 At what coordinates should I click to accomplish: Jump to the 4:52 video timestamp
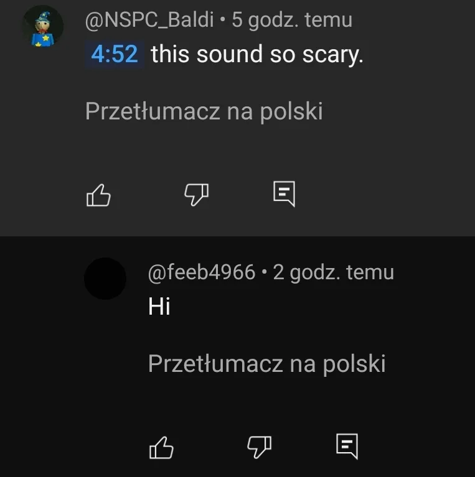[x=114, y=54]
